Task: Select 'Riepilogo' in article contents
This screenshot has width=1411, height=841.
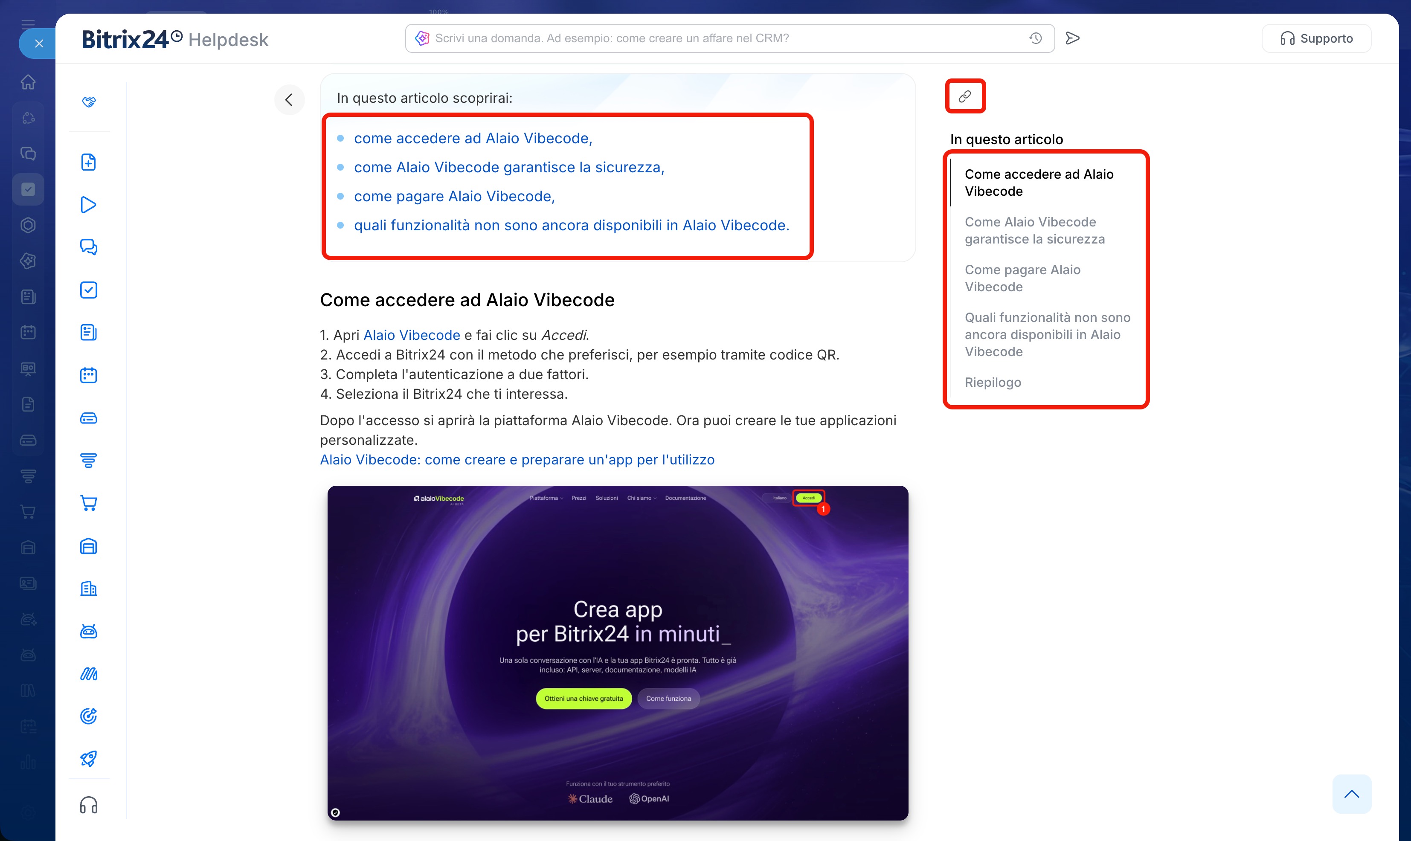Action: [993, 383]
